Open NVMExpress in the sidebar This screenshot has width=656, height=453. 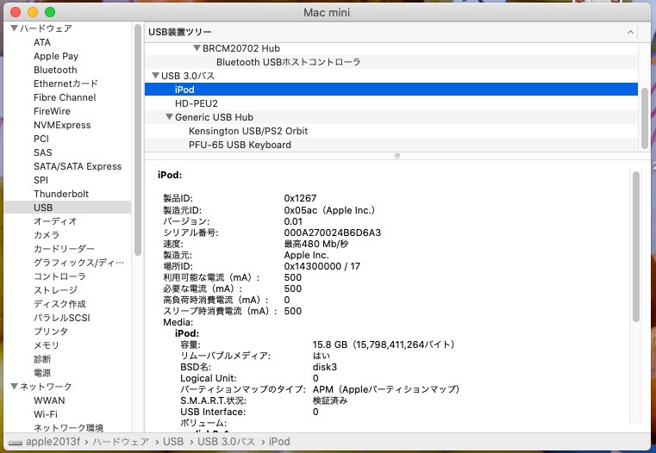(x=62, y=125)
